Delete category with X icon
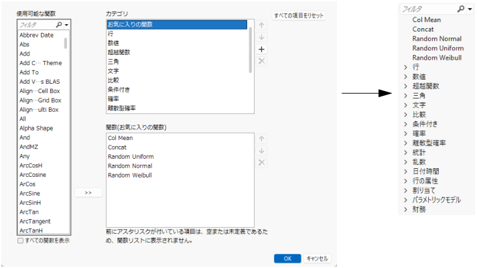Image resolution: width=477 pixels, height=268 pixels. [261, 61]
